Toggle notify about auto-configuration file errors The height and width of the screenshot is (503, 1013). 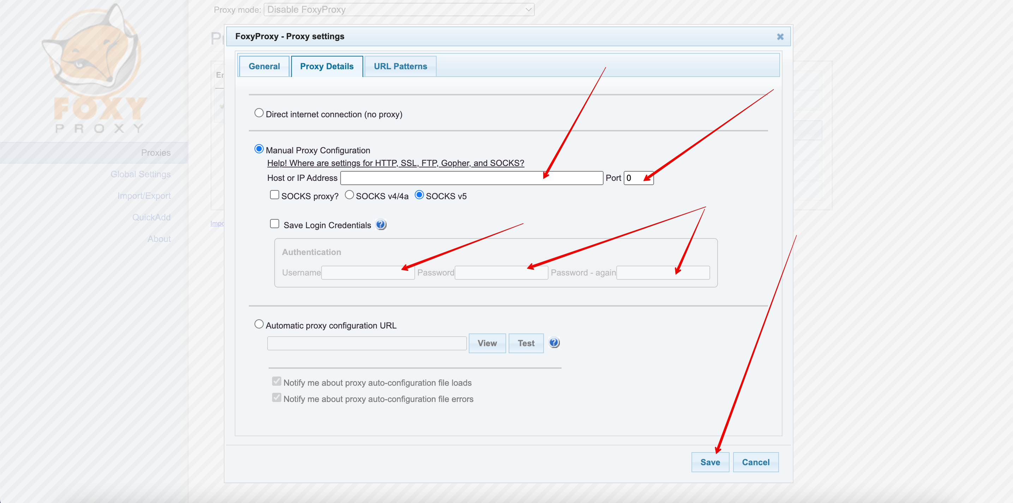[x=276, y=397]
